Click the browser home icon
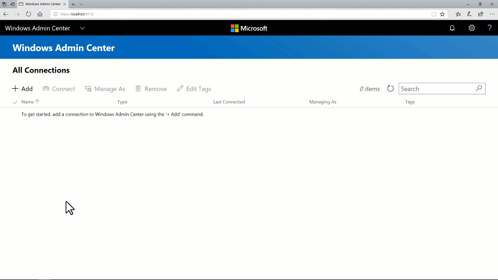The height and width of the screenshot is (280, 498). [x=40, y=14]
